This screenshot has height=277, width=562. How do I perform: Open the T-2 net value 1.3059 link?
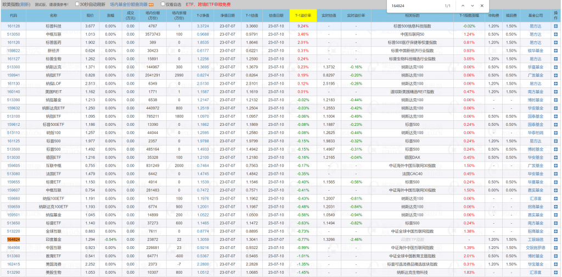203,240
